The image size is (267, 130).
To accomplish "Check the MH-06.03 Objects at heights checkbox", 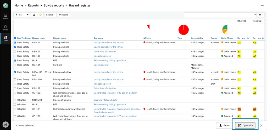I will 15,100.
